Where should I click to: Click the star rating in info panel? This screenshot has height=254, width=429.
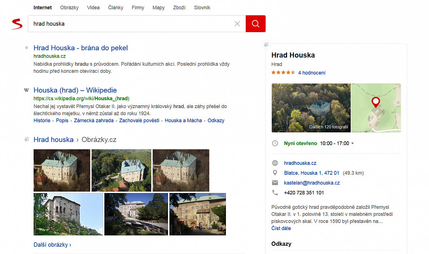click(x=283, y=73)
